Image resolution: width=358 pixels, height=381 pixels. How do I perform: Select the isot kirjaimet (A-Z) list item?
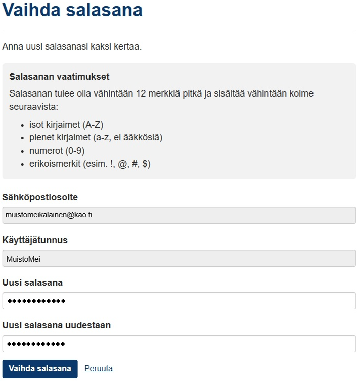click(x=66, y=125)
